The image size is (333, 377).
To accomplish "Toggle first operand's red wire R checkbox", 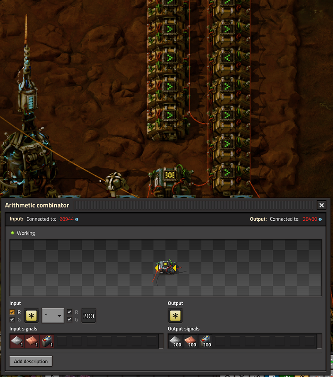I will (x=12, y=312).
